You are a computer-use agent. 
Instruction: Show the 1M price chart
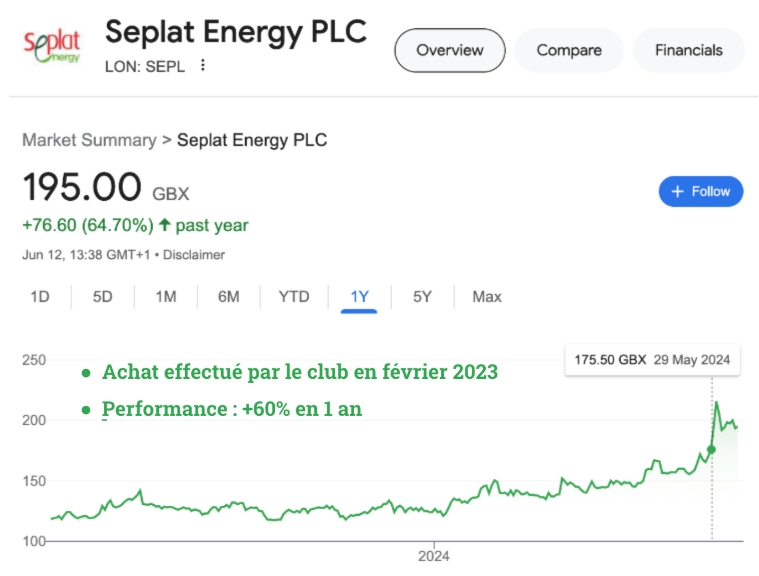[x=166, y=296]
